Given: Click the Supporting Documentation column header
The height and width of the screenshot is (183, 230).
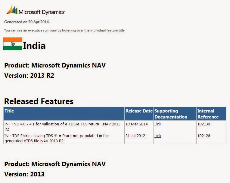Looking at the screenshot, I should tap(171, 114).
